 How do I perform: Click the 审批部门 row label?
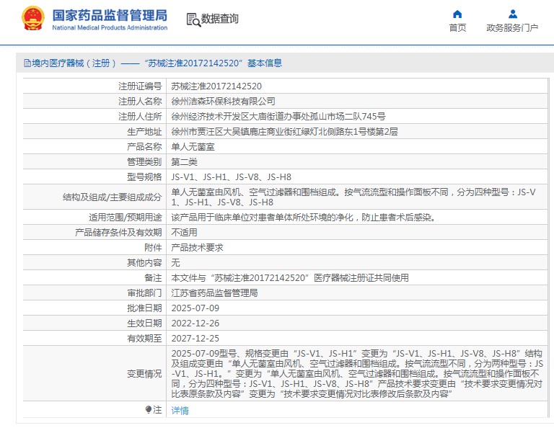(x=144, y=293)
